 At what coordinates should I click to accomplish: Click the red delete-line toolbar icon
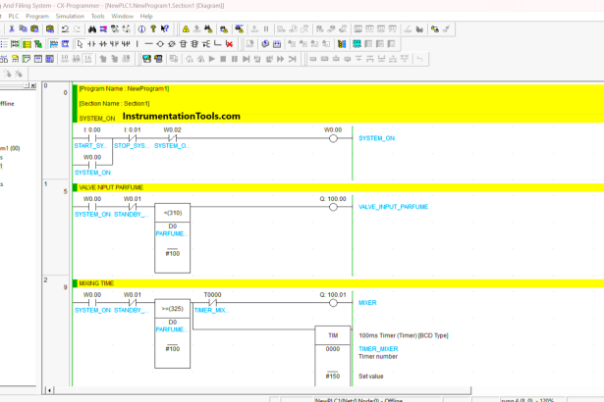coord(229,44)
